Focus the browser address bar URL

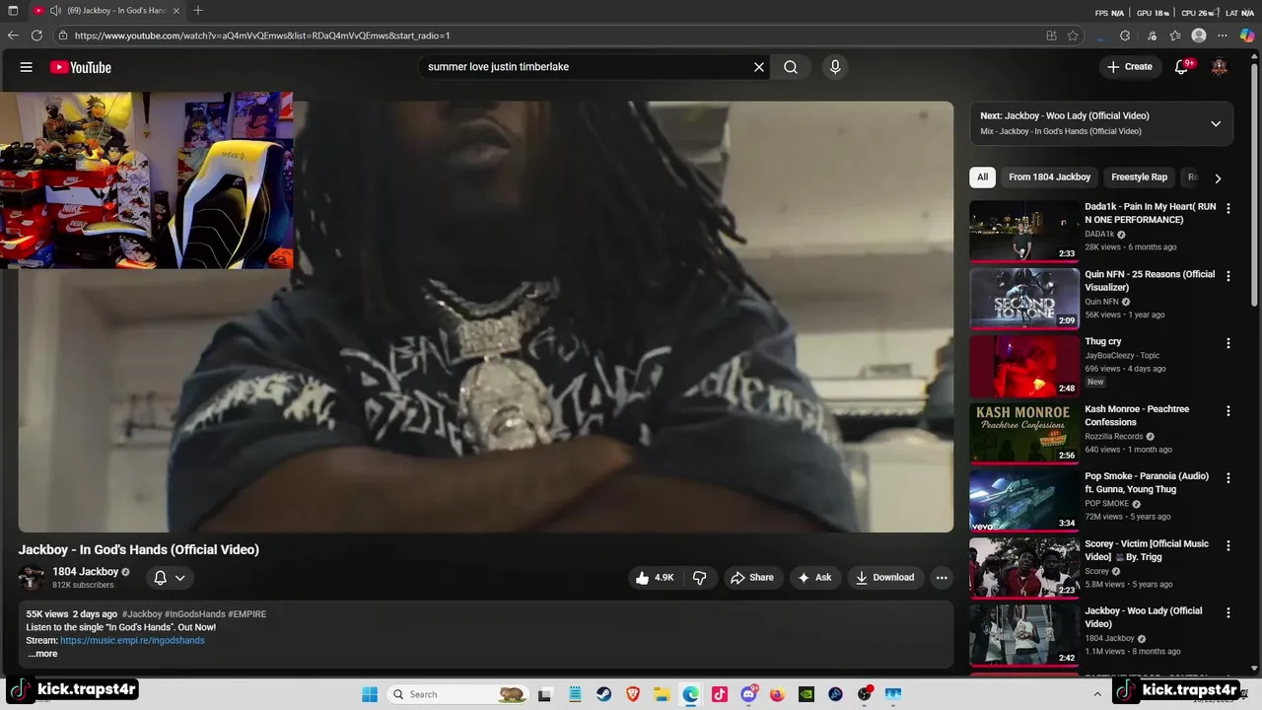[x=262, y=35]
